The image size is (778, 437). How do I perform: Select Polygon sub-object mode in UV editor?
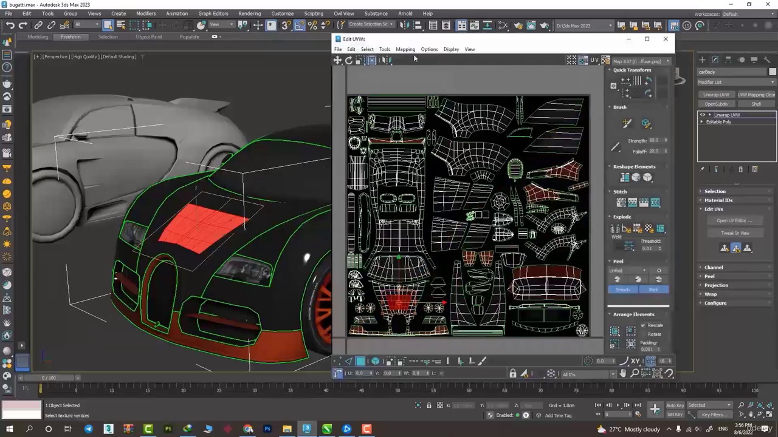[x=361, y=361]
